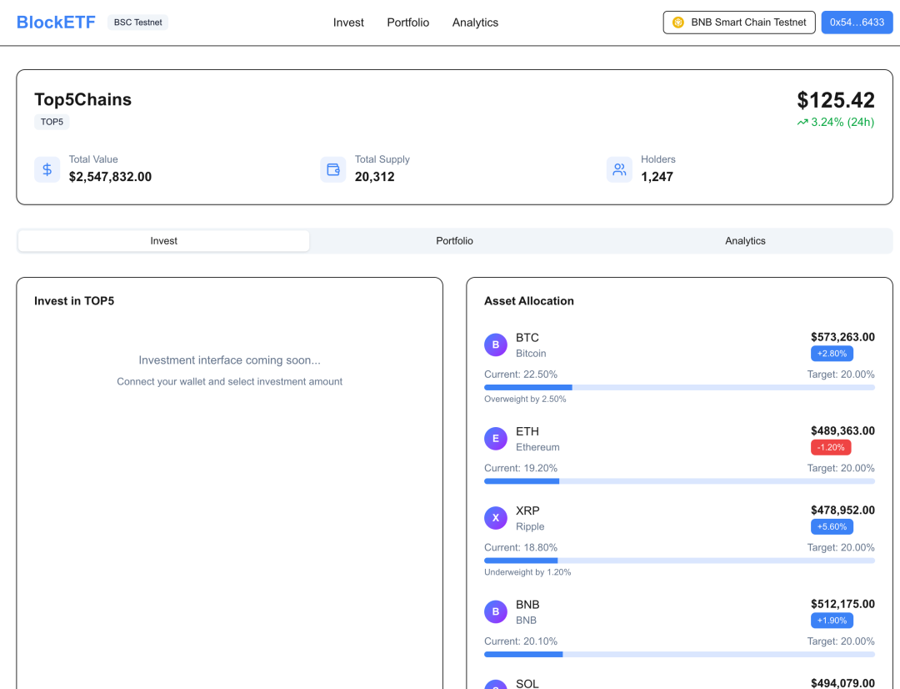Viewport: 900px width, 689px height.
Task: Go to Portfolio in the top navigation
Action: pos(408,23)
